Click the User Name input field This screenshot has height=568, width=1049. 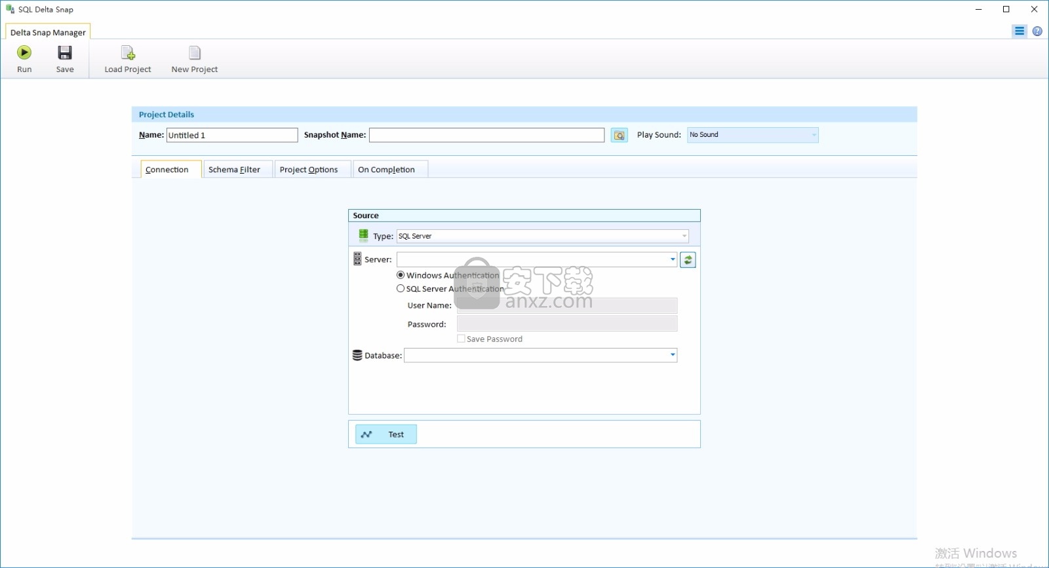point(567,305)
